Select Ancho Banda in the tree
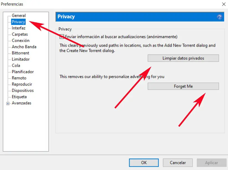This screenshot has height=170, width=228. point(24,47)
